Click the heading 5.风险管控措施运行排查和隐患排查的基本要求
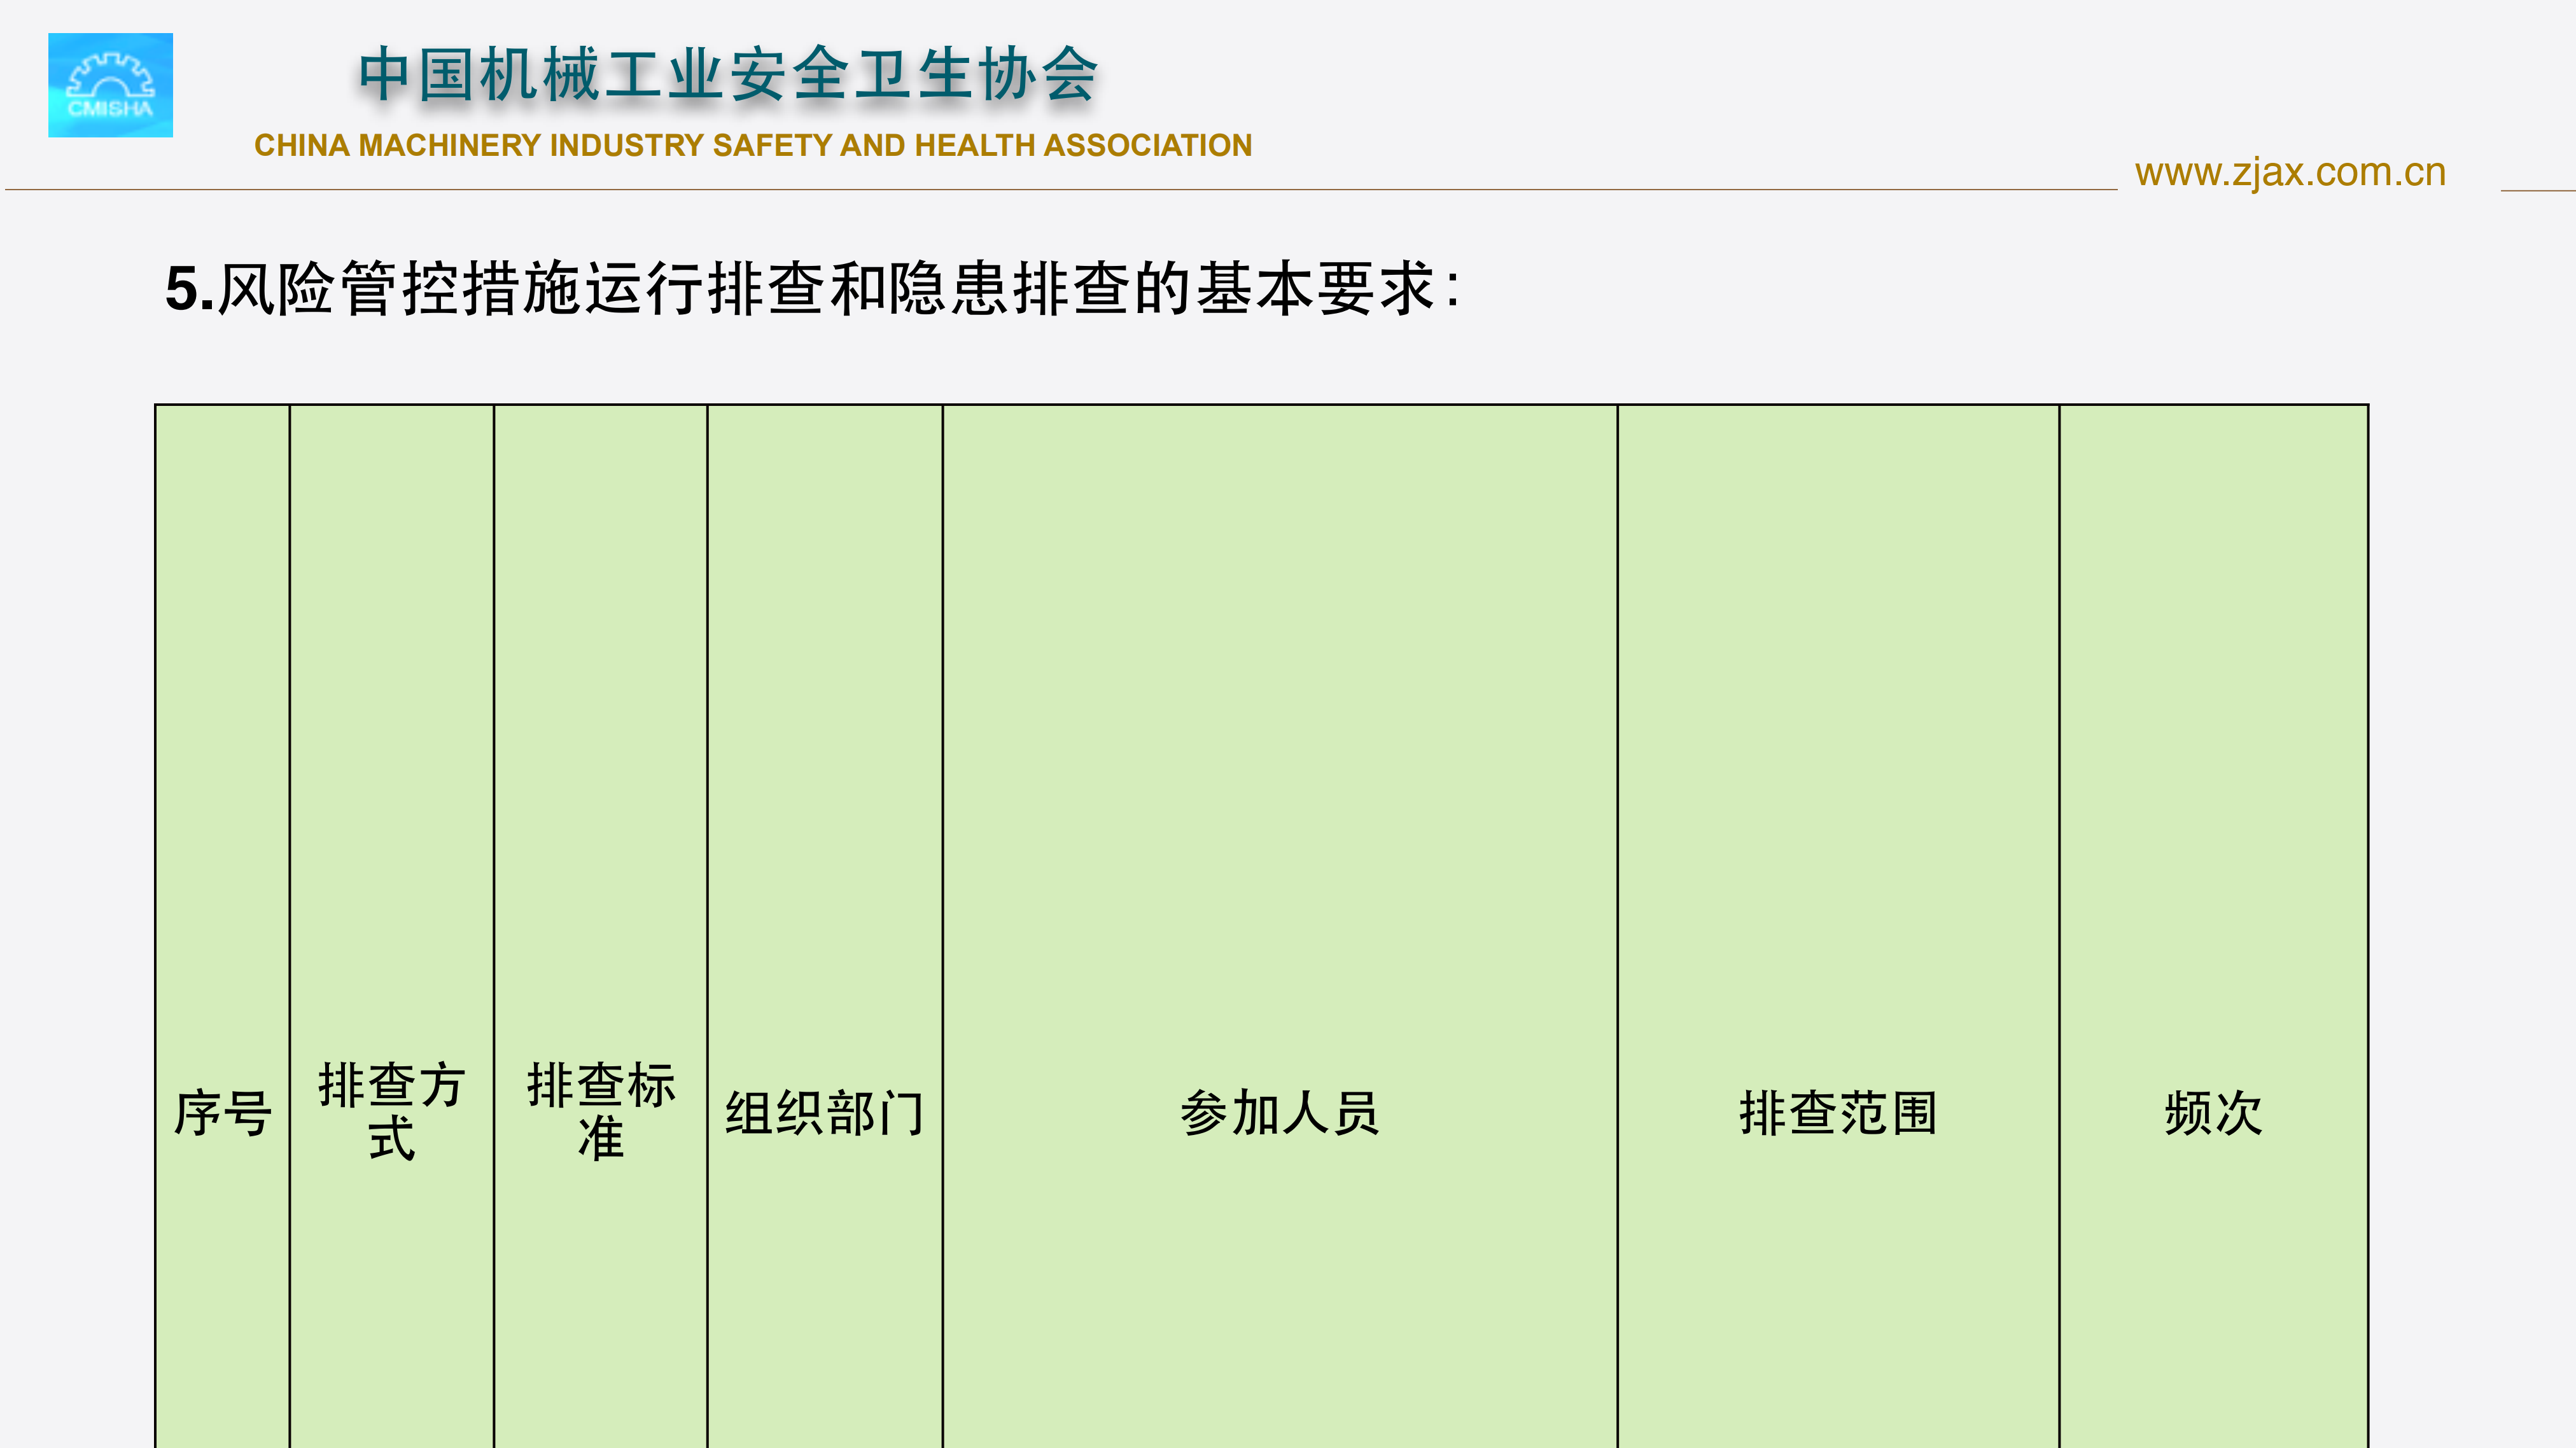This screenshot has width=2576, height=1448. 812,289
